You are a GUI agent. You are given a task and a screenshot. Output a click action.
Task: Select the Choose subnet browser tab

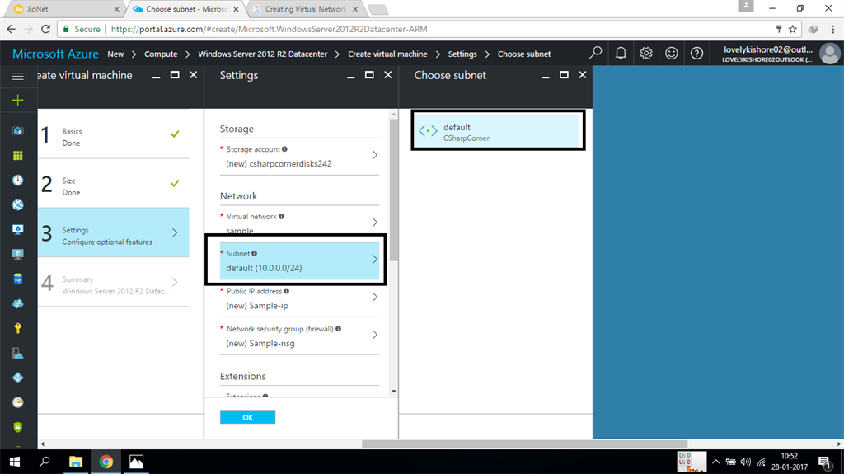(x=185, y=9)
